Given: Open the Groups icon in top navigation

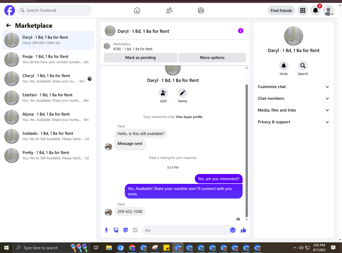Looking at the screenshot, I should coord(201,10).
